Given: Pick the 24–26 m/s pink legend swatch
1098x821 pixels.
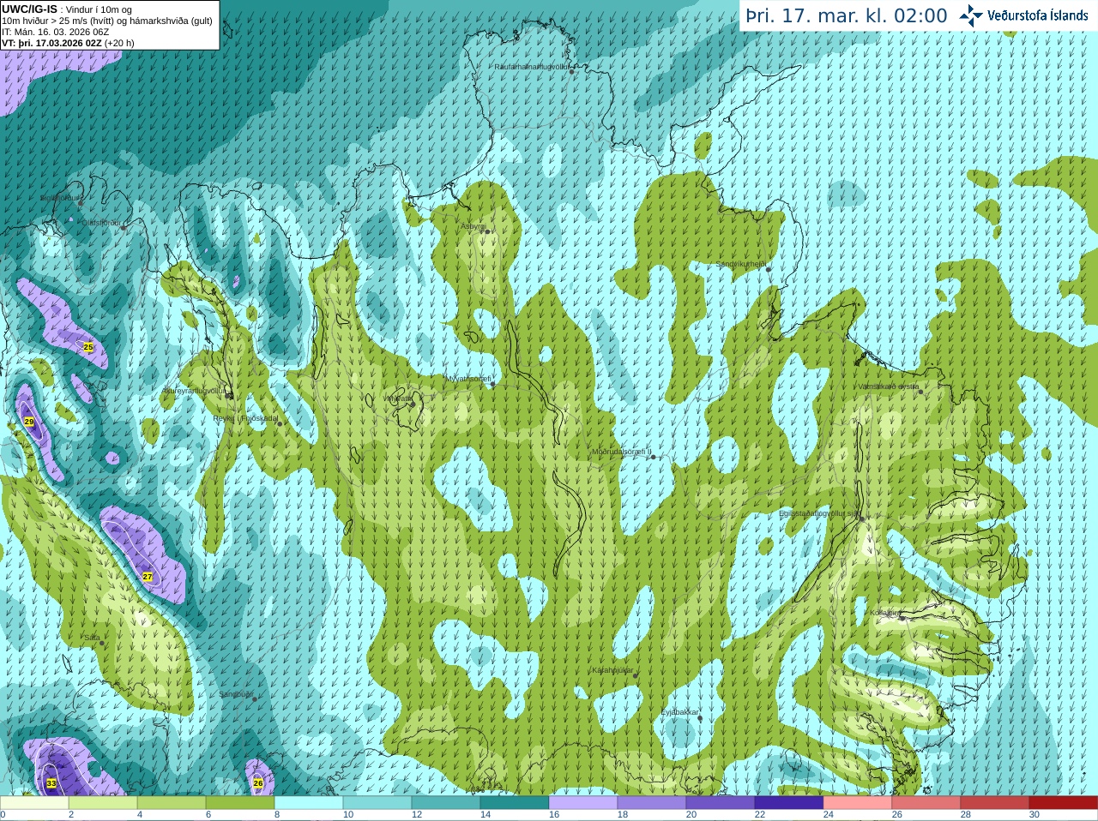Looking at the screenshot, I should pos(858,803).
